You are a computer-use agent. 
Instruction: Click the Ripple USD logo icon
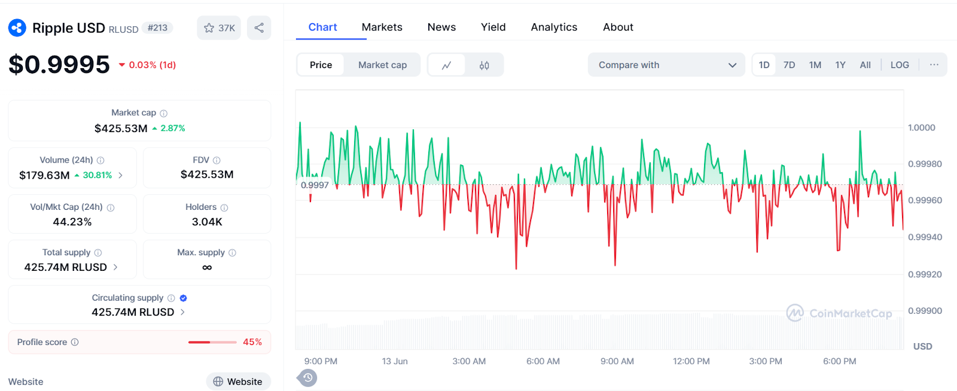coord(17,28)
